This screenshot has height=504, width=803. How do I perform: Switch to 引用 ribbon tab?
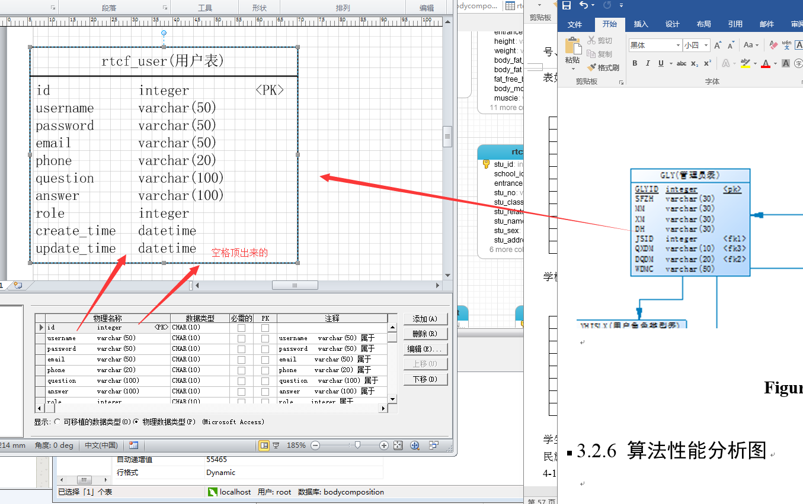click(735, 24)
